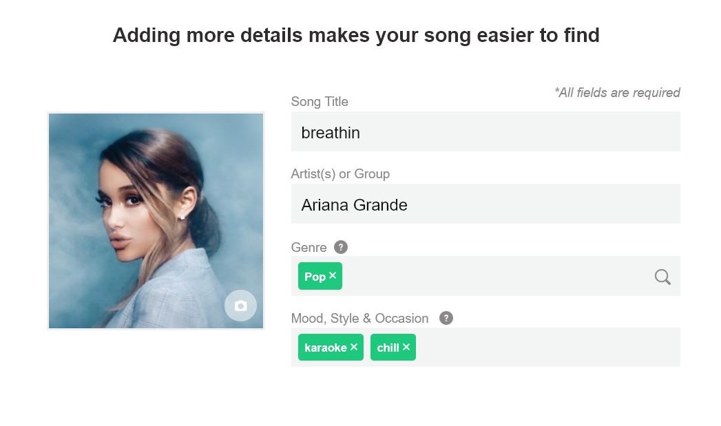The image size is (721, 426).
Task: Remove the karaoke mood tag
Action: point(354,347)
